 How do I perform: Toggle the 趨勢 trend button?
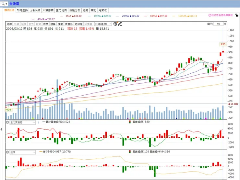(53, 24)
